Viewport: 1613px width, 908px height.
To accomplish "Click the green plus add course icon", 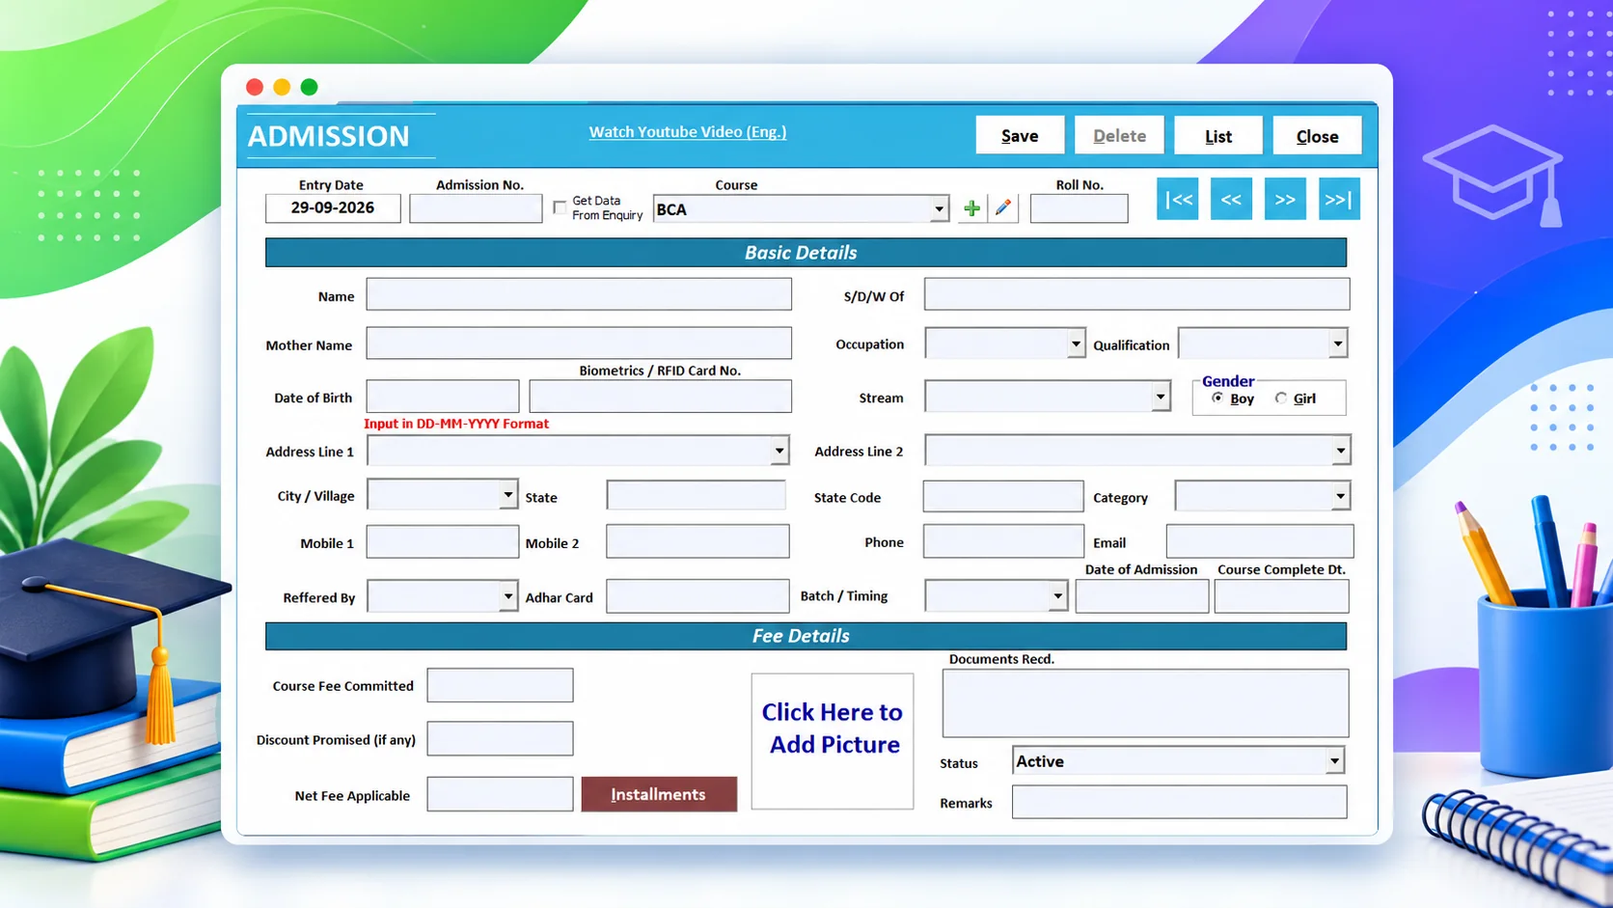I will [x=971, y=207].
